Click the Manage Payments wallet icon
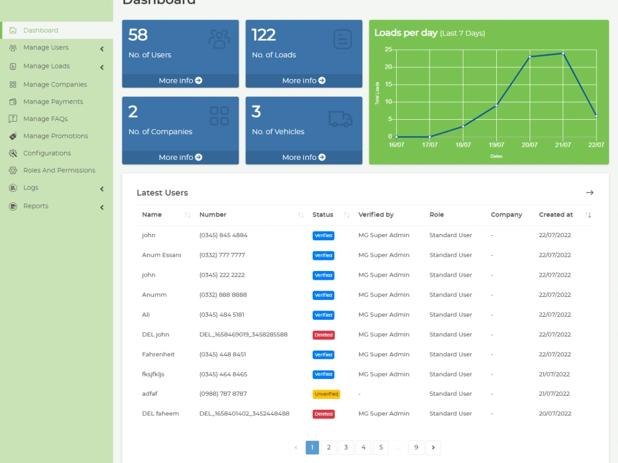The width and height of the screenshot is (618, 463). point(13,102)
